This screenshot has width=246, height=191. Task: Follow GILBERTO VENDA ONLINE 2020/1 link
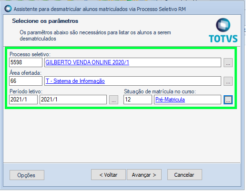87,62
